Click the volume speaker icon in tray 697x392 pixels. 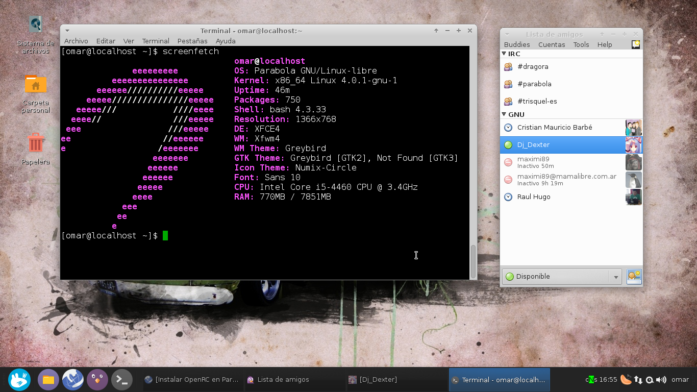click(661, 380)
